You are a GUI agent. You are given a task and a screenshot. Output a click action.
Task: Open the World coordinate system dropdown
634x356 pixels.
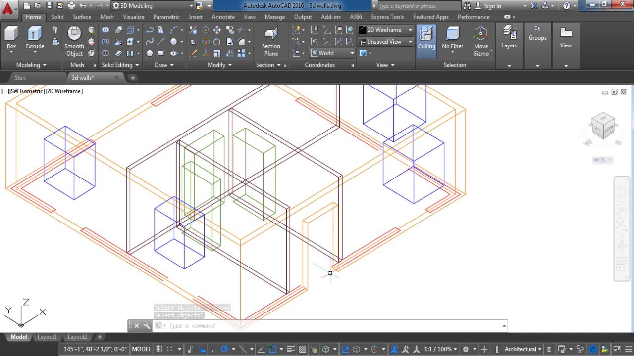click(x=332, y=53)
